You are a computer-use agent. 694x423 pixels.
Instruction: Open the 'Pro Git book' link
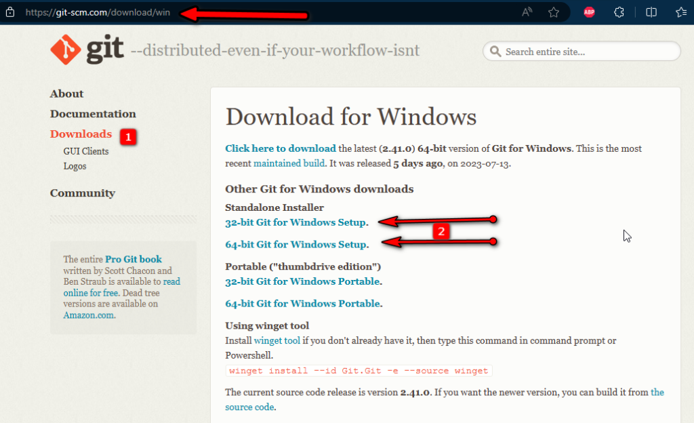coord(134,259)
